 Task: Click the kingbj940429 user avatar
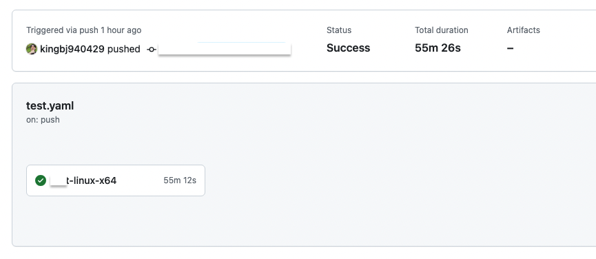coord(32,49)
